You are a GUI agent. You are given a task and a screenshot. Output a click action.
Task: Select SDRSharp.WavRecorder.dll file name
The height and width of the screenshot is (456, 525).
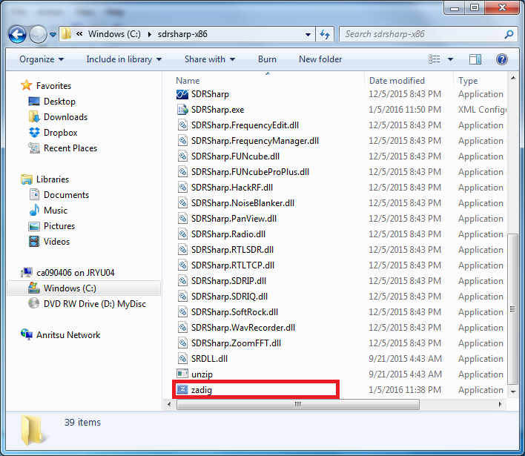tap(243, 328)
